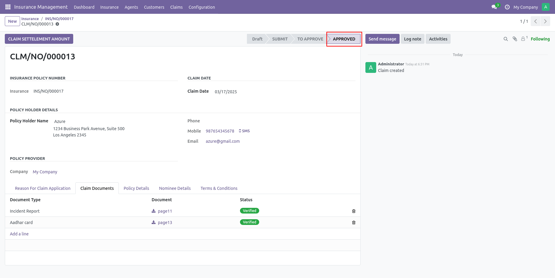Open the activities clock icon in navbar

coord(507,7)
